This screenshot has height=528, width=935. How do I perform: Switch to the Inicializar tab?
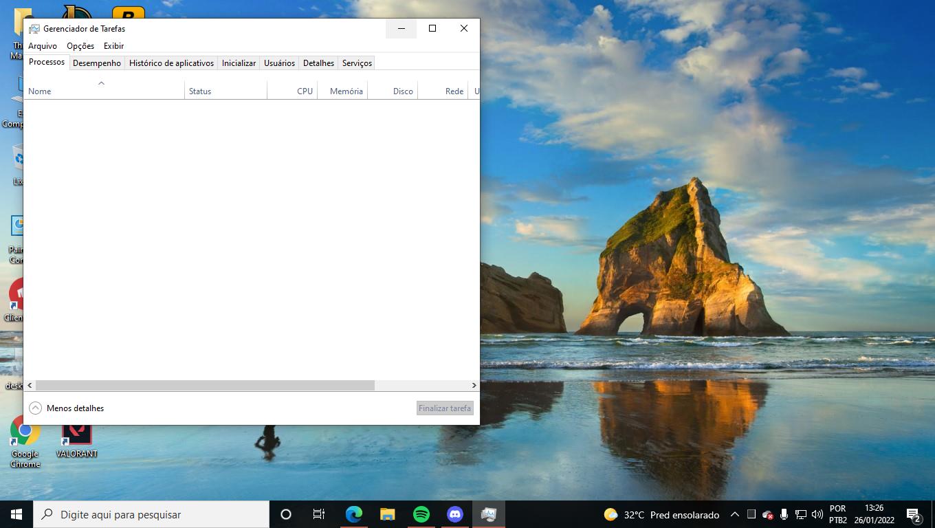click(239, 63)
